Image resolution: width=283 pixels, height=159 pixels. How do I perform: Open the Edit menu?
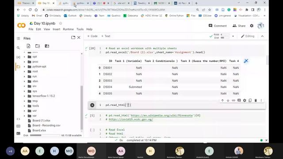click(38, 29)
